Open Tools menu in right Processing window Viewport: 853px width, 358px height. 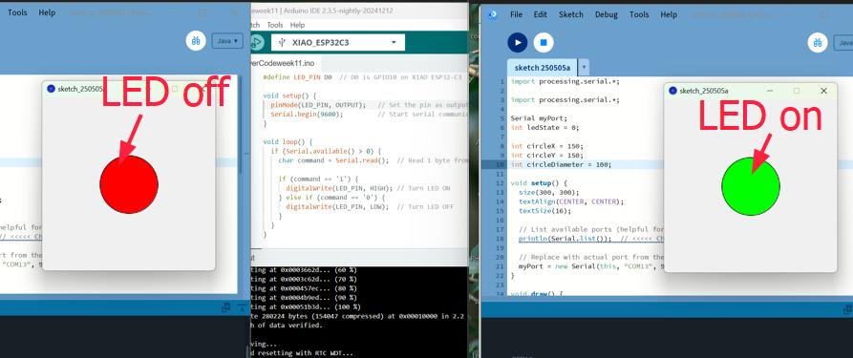point(639,14)
